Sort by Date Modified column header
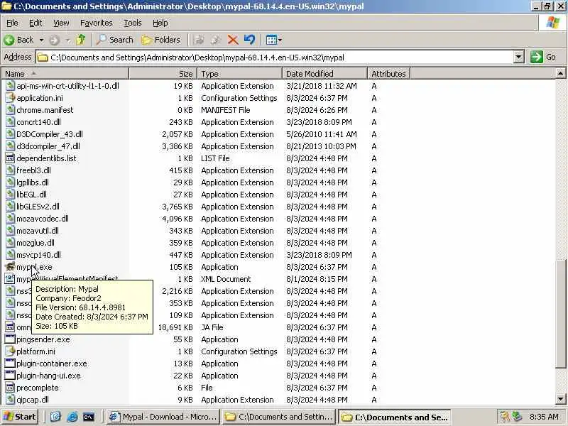 click(x=324, y=74)
